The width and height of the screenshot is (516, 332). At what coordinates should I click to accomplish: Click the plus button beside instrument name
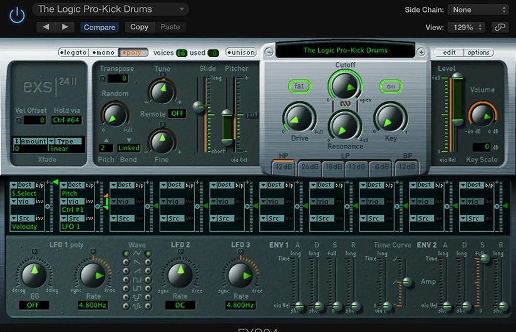[x=421, y=52]
